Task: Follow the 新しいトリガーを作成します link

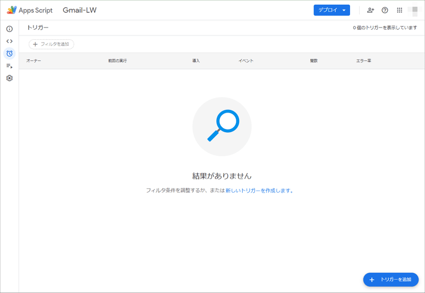Action: coord(259,191)
